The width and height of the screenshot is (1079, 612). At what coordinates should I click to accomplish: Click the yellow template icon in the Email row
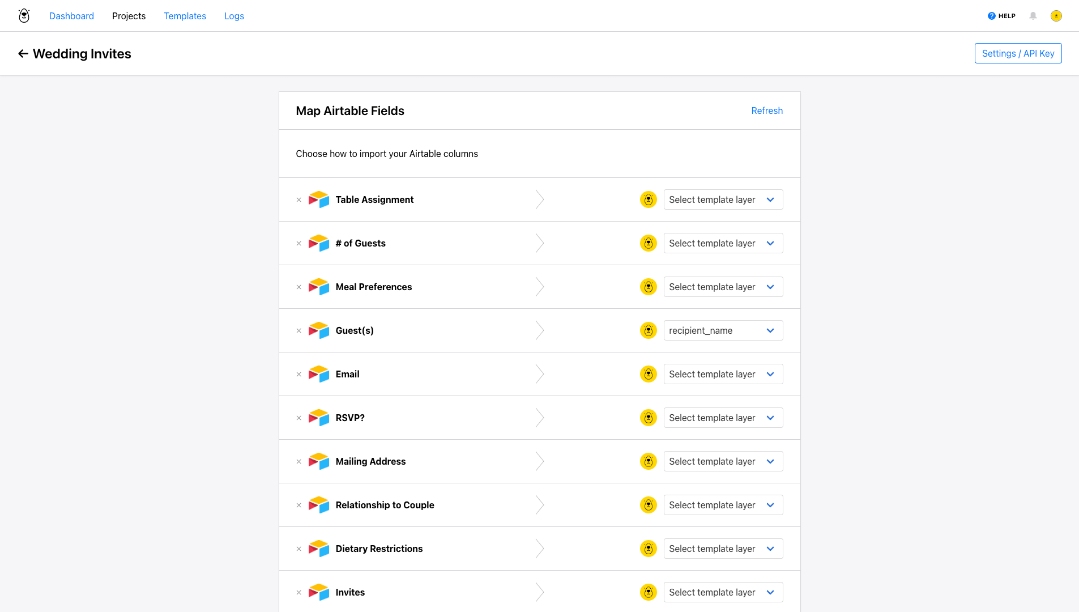648,374
